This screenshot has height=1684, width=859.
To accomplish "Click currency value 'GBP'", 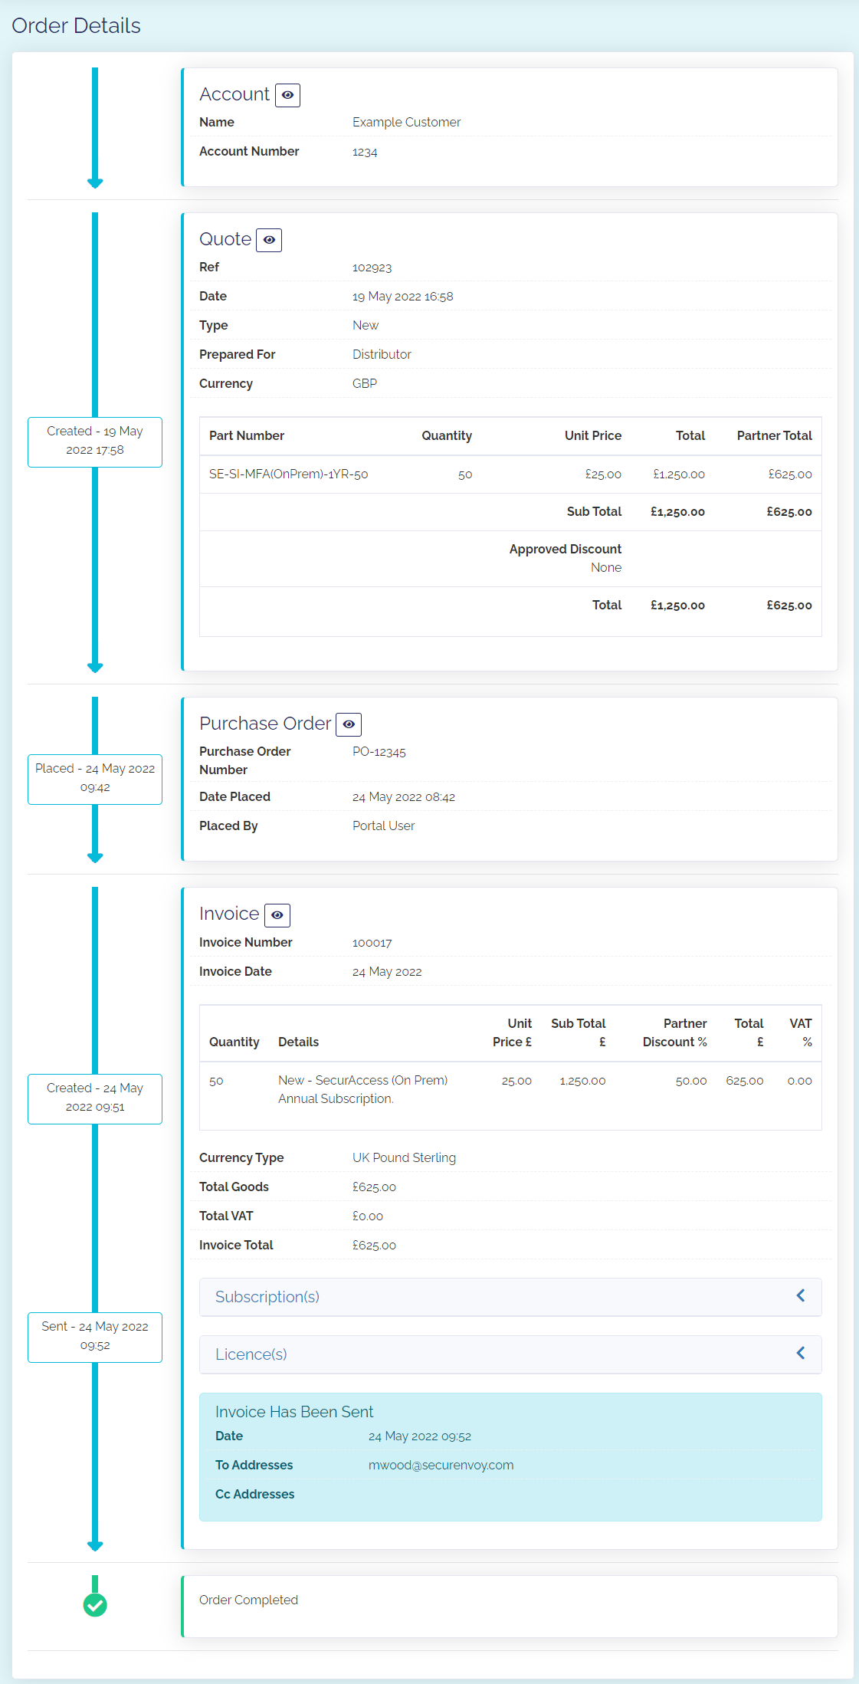I will tap(365, 384).
